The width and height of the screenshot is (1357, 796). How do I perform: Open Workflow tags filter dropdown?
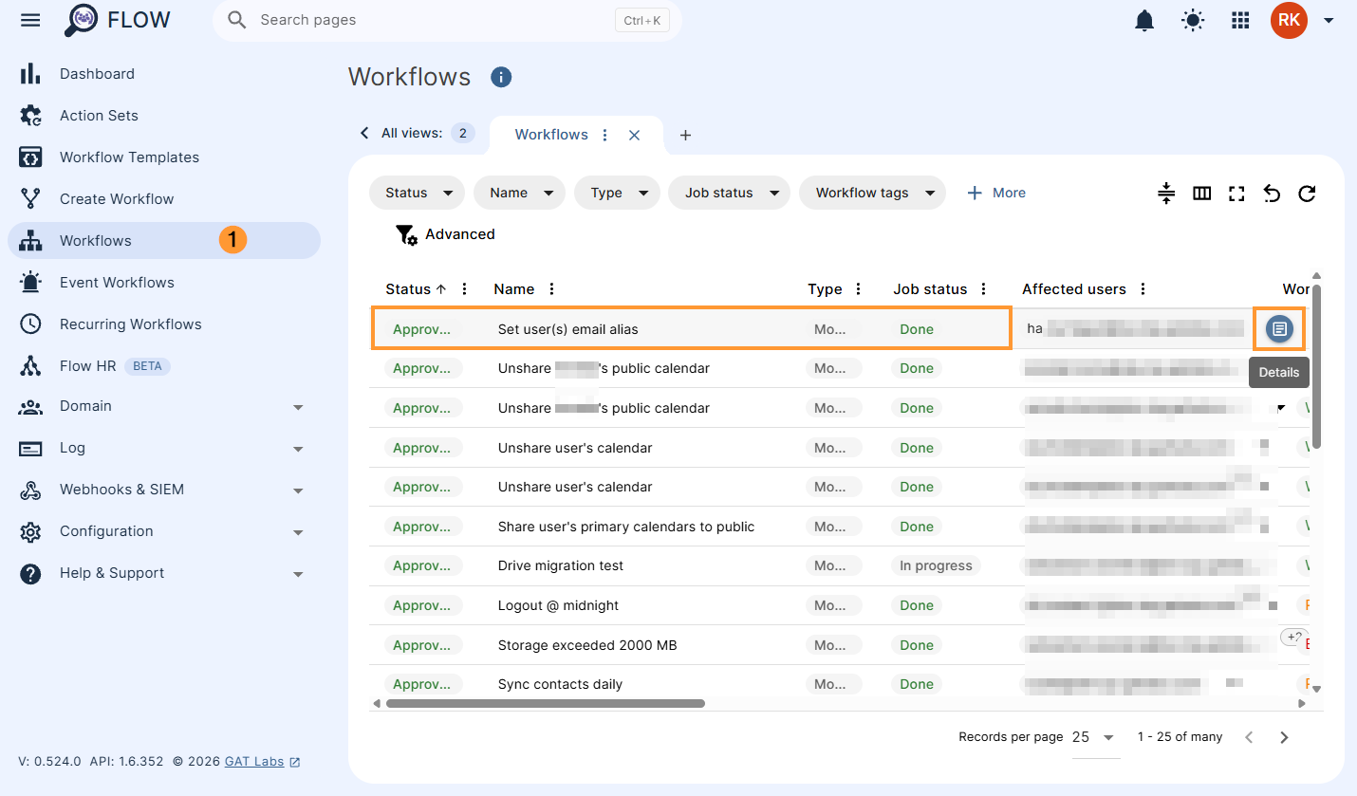pos(873,193)
